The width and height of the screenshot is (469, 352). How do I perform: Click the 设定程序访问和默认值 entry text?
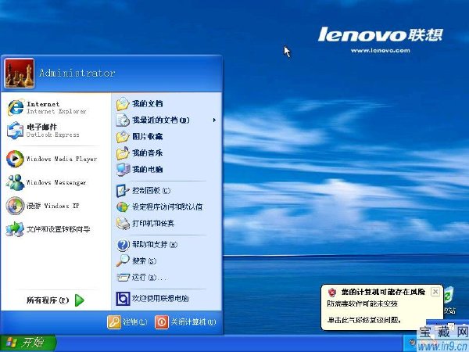pos(167,207)
